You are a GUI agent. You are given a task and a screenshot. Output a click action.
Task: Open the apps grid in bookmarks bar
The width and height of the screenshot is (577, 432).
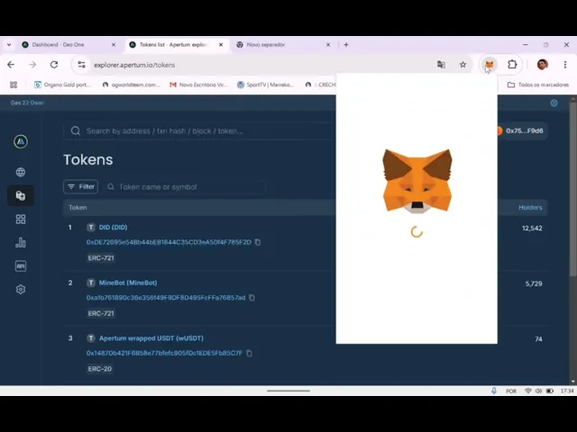click(14, 85)
